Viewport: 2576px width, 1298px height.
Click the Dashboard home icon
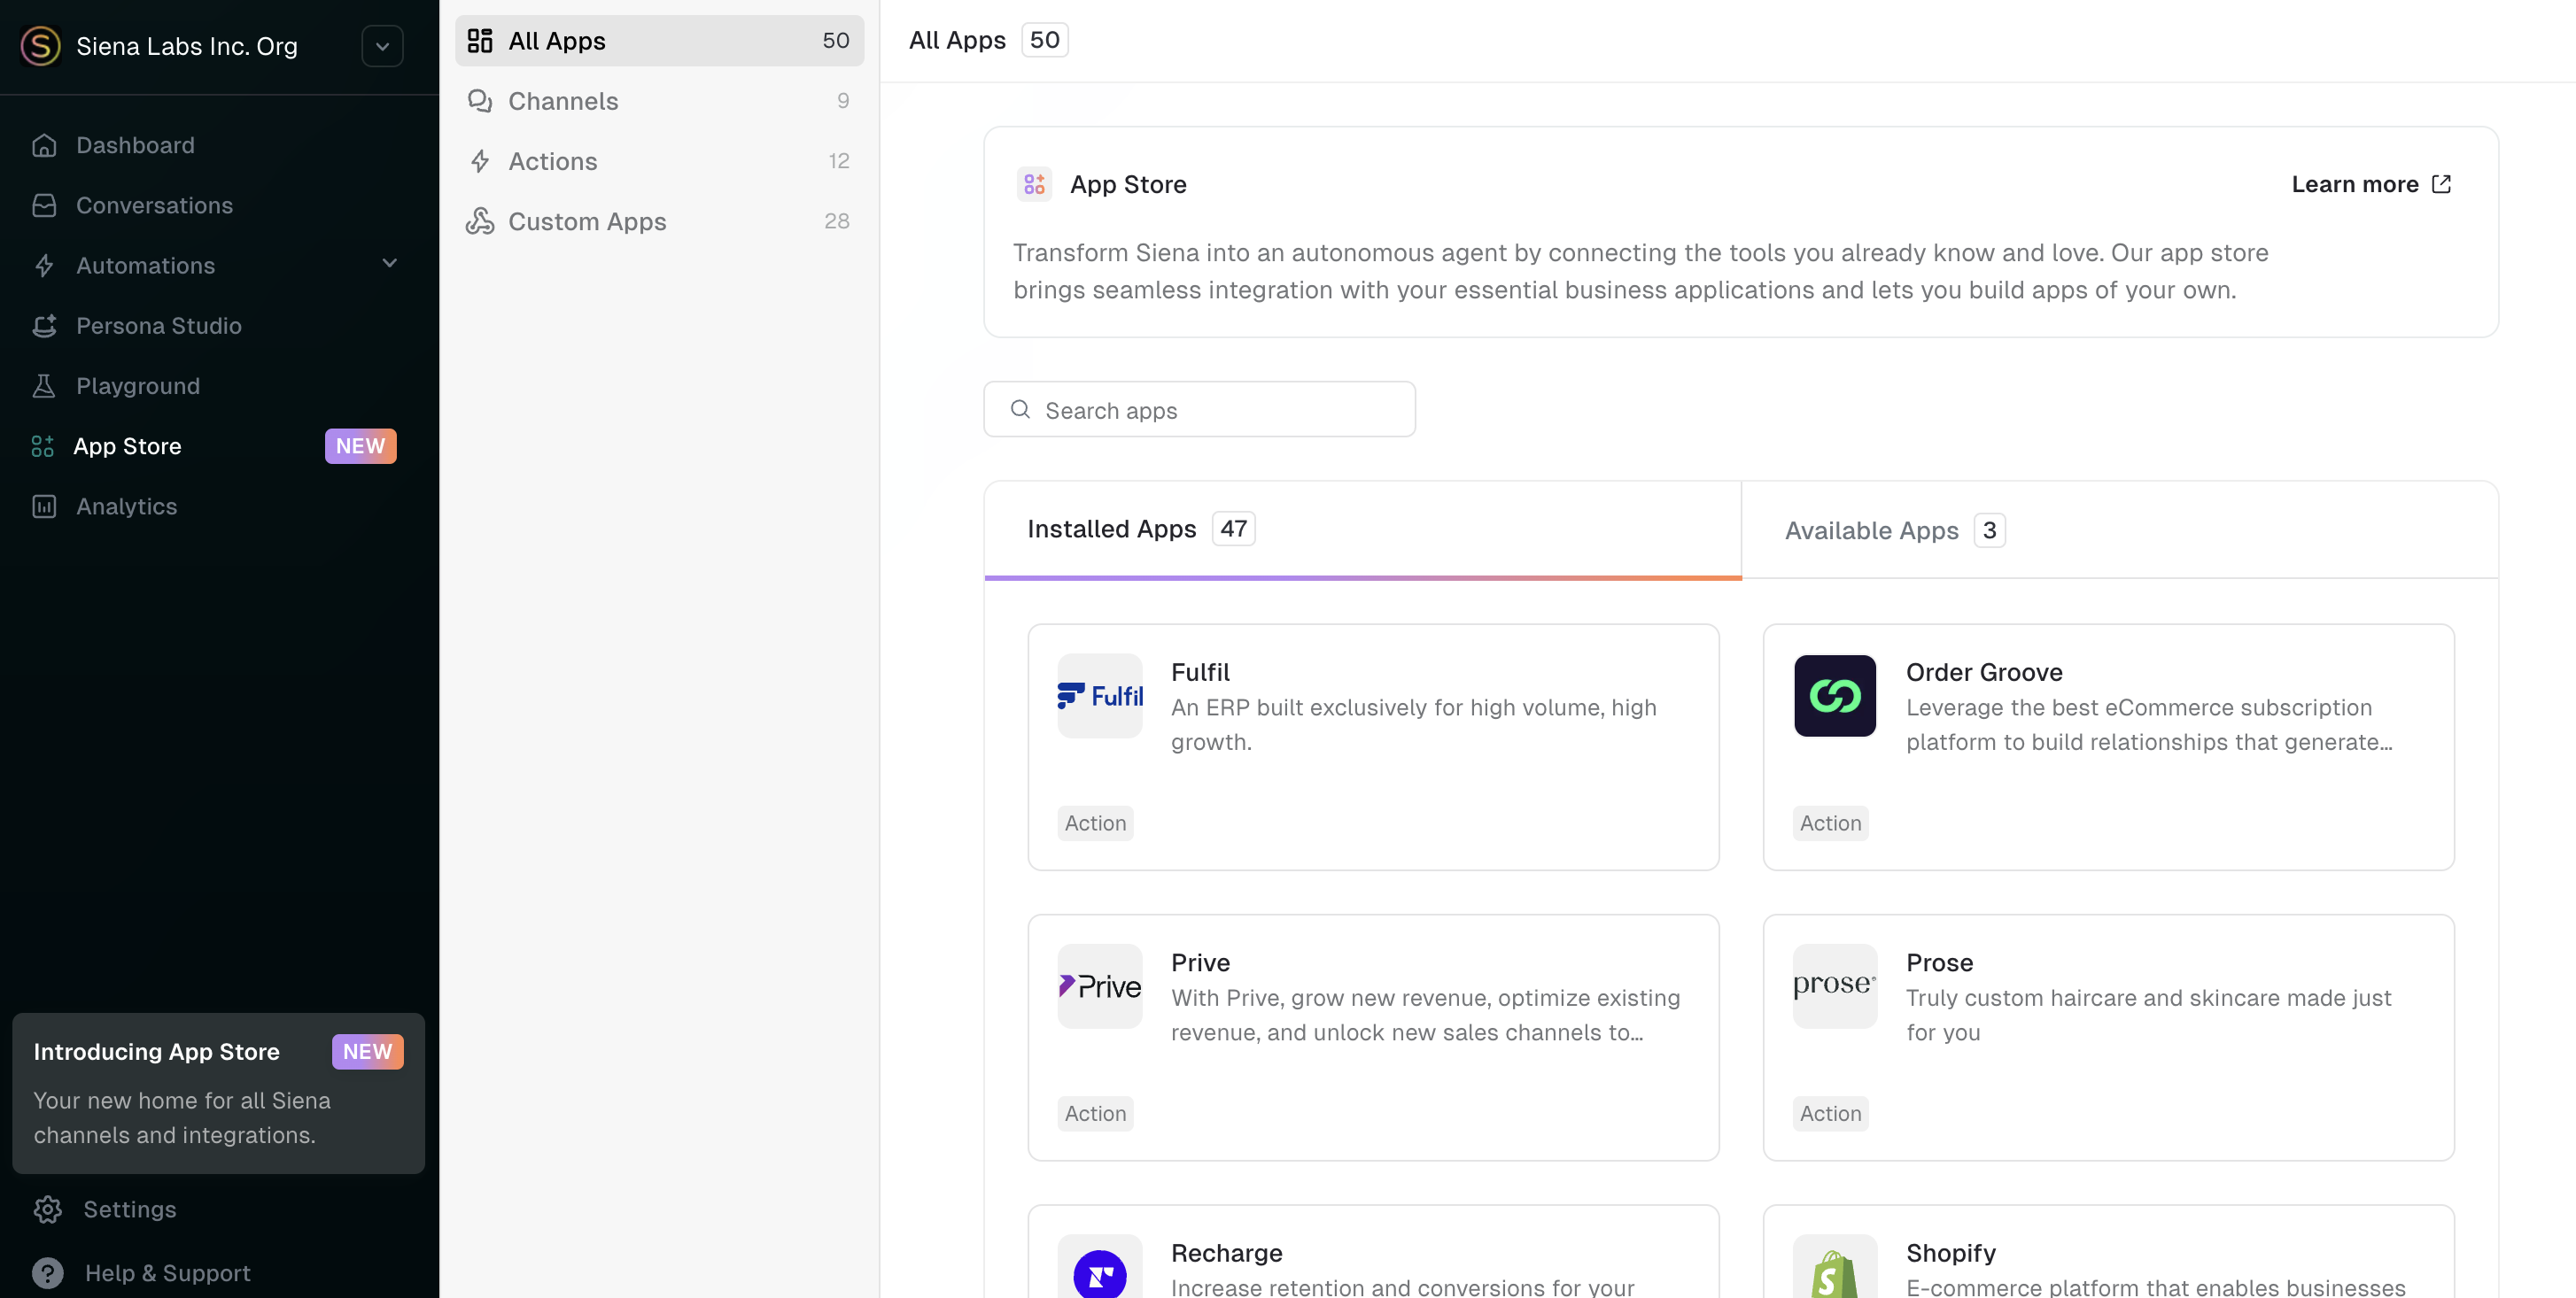[x=44, y=145]
